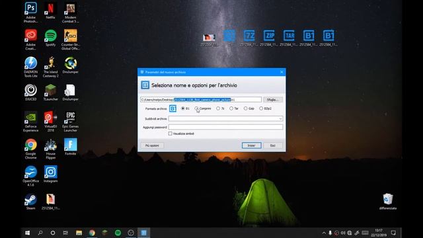The width and height of the screenshot is (423, 238).
Task: Open taskbar search magnifier
Action: click(x=40, y=233)
